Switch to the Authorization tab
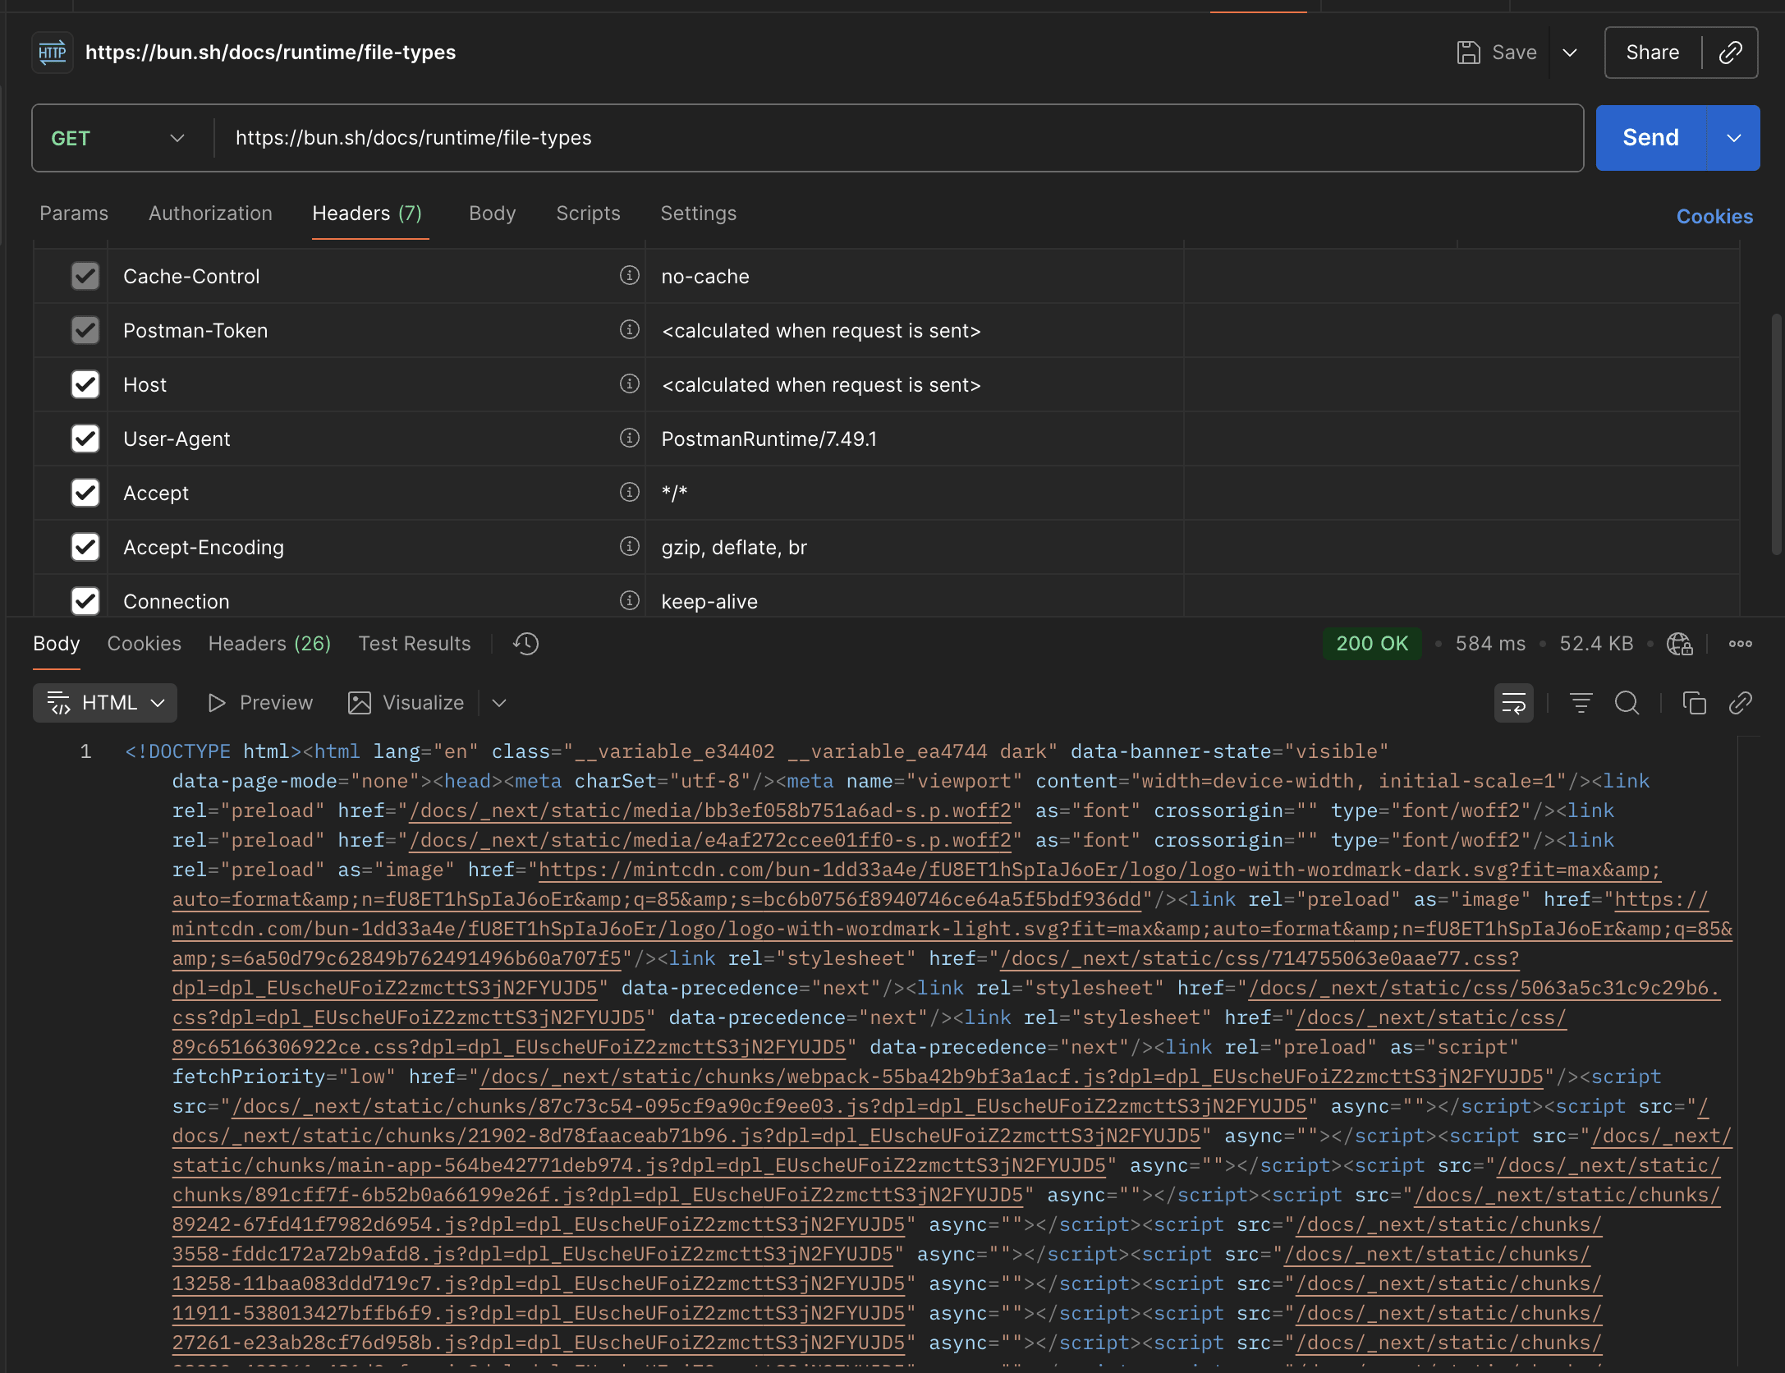 click(x=210, y=214)
